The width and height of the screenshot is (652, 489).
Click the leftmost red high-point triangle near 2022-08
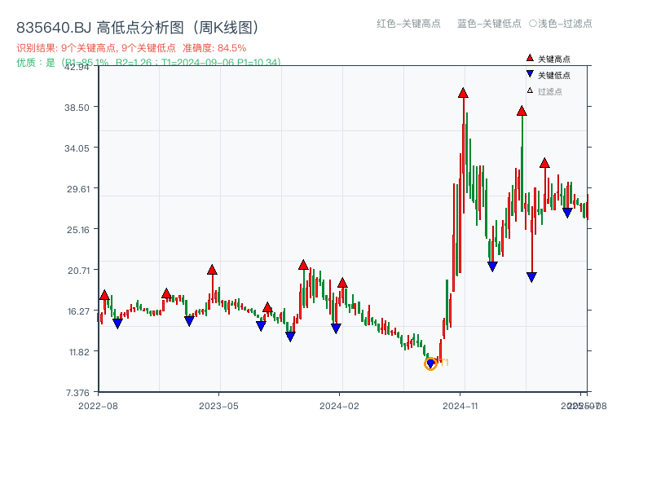[x=104, y=295]
